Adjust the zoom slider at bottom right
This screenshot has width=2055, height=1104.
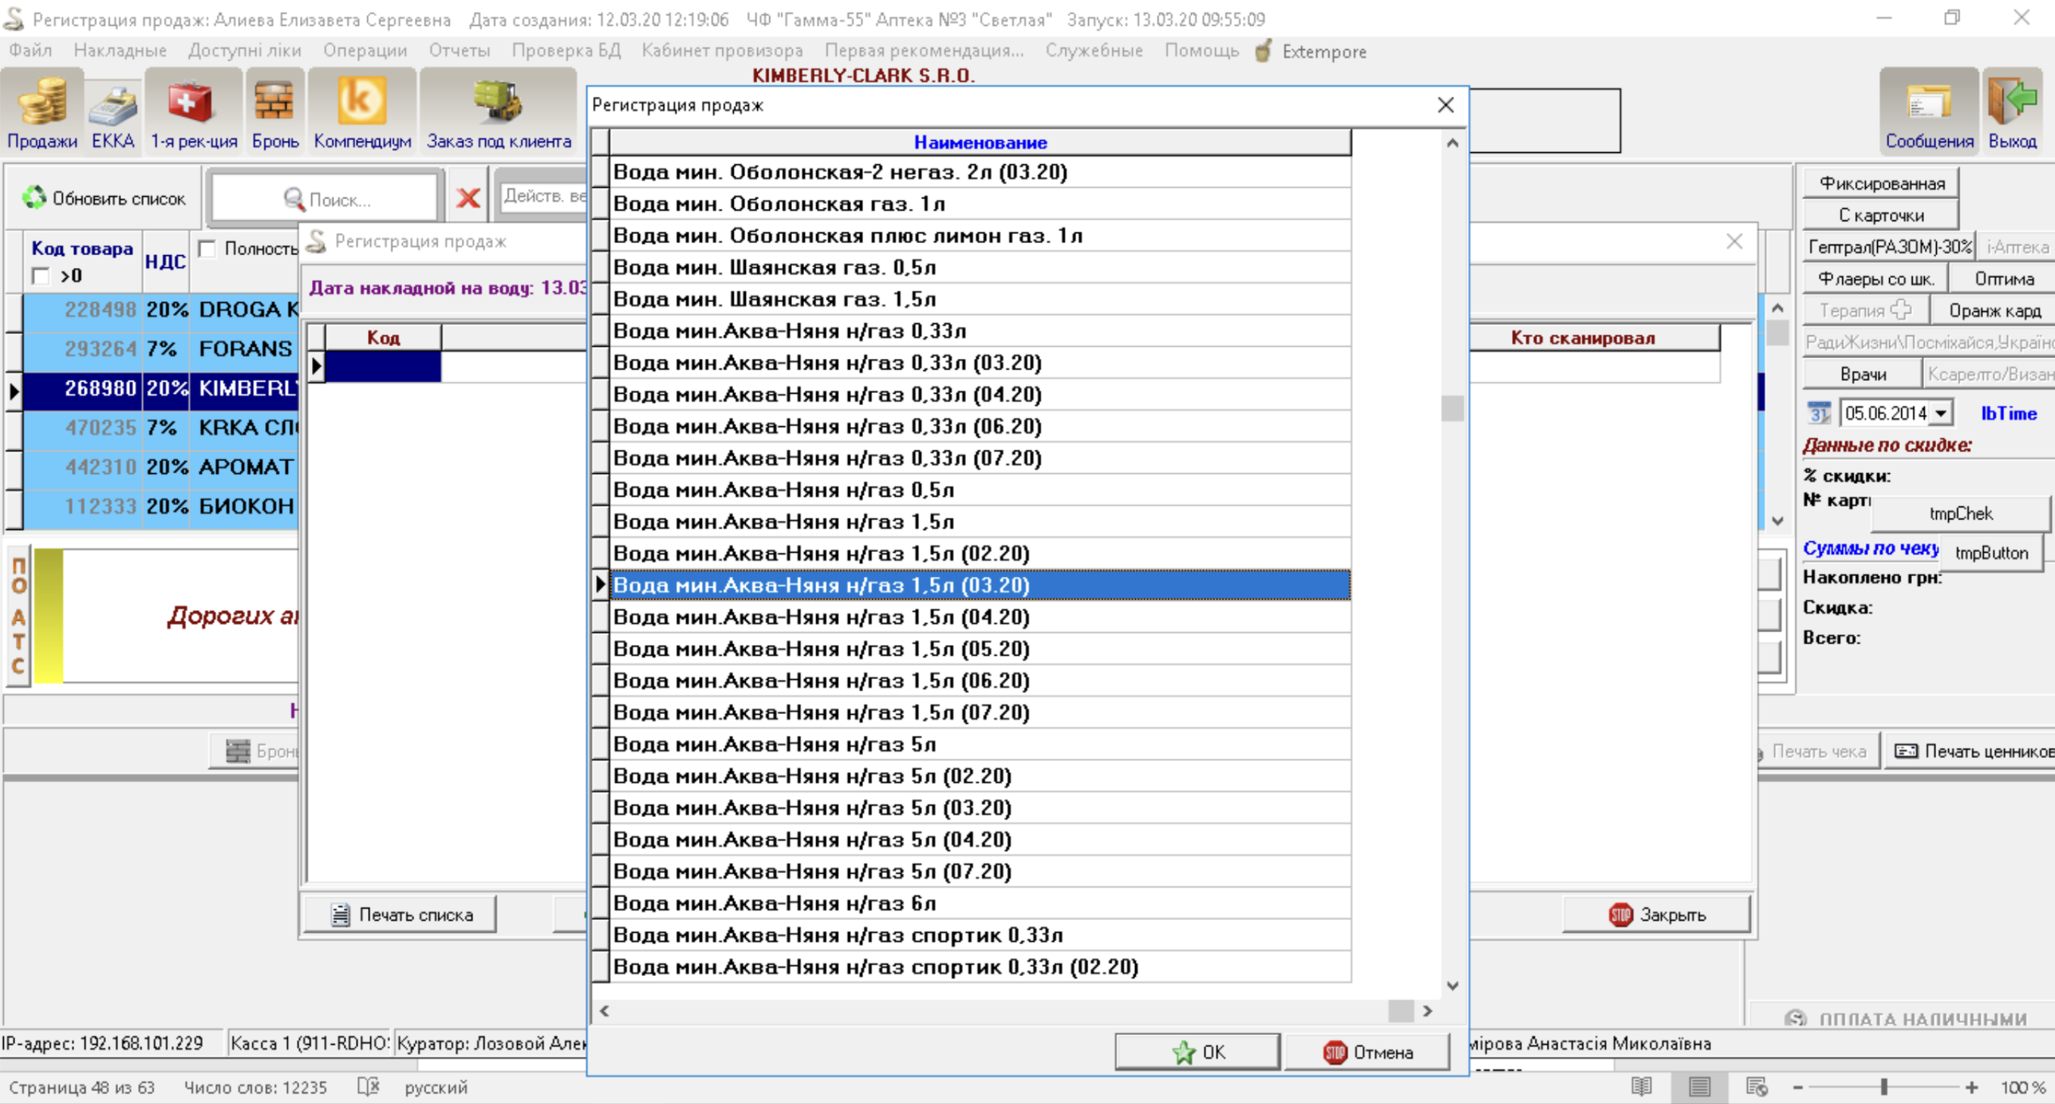click(1883, 1087)
